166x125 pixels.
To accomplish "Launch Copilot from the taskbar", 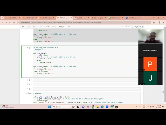I will point(88,107).
